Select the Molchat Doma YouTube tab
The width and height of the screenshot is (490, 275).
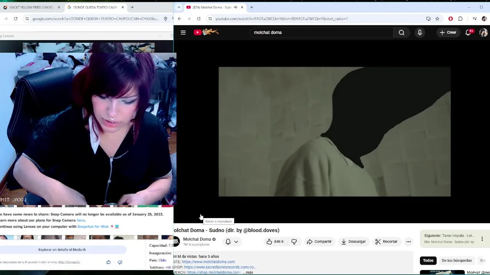[214, 7]
